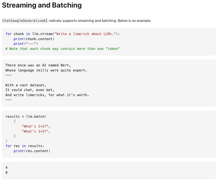The width and height of the screenshot is (218, 181).
Task: Click the 'With a vast dataset' output line
Action: point(26,85)
